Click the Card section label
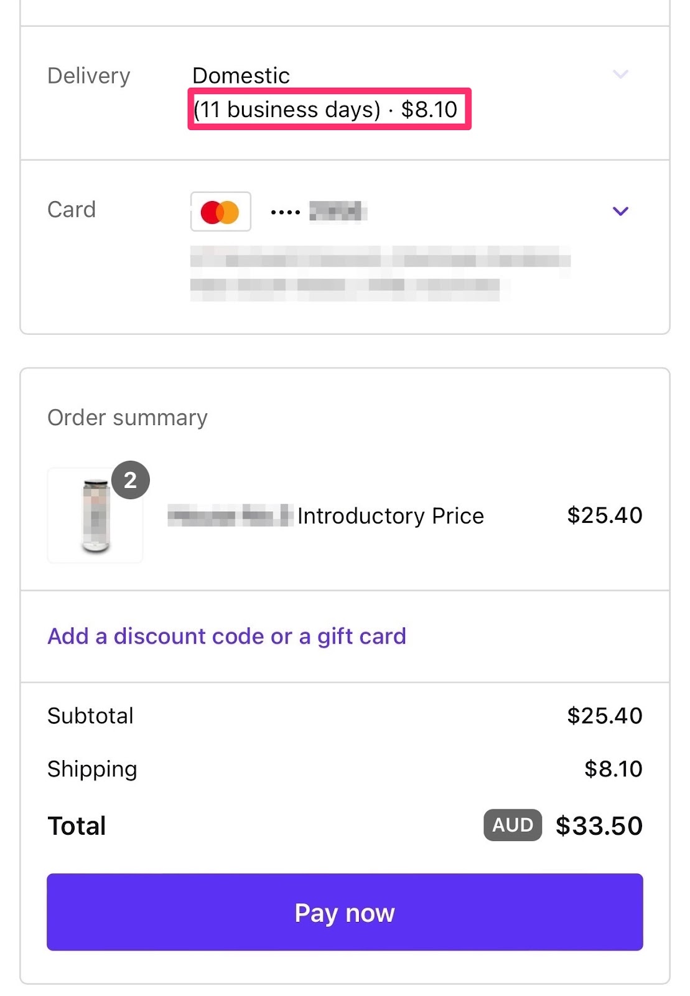 coord(72,210)
